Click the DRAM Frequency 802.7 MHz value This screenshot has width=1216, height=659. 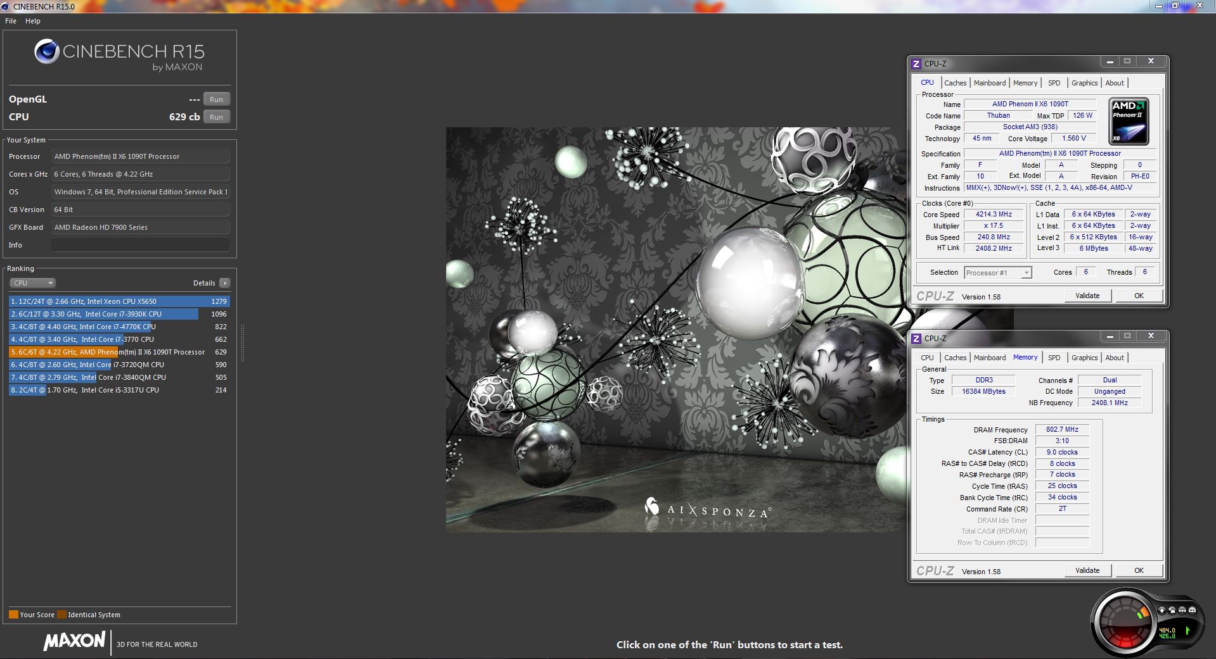click(1062, 429)
